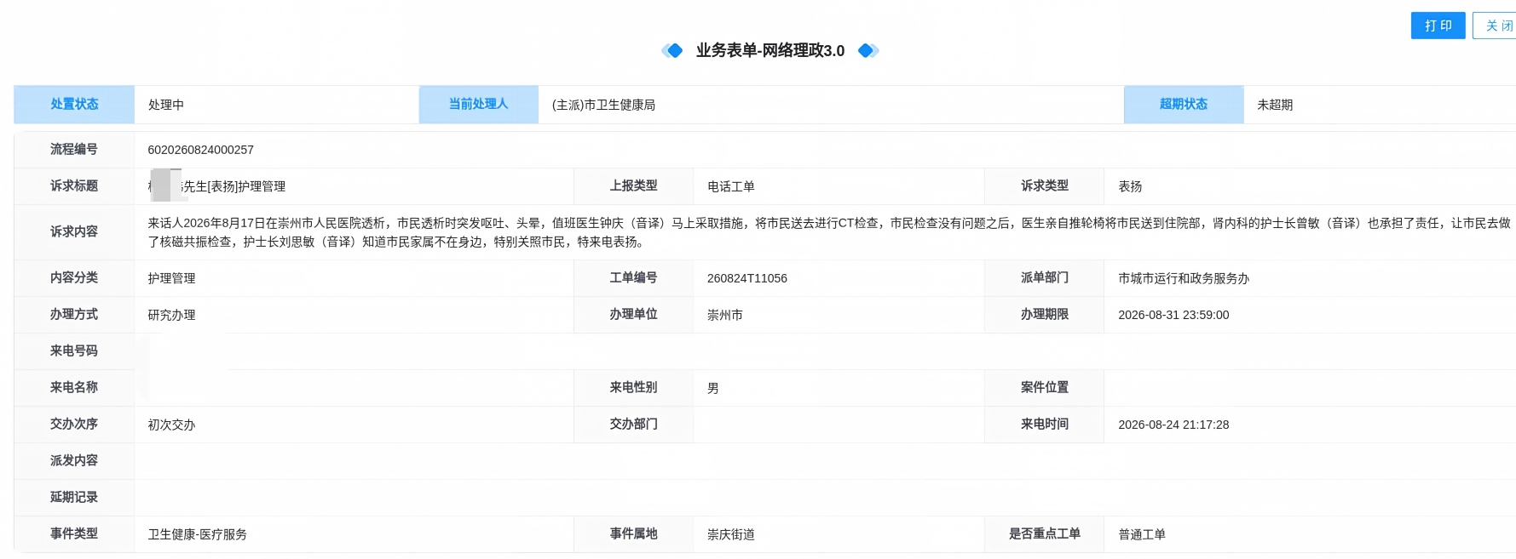The width and height of the screenshot is (1516, 559).
Task: Click the 流程编号 label
Action: (x=74, y=149)
